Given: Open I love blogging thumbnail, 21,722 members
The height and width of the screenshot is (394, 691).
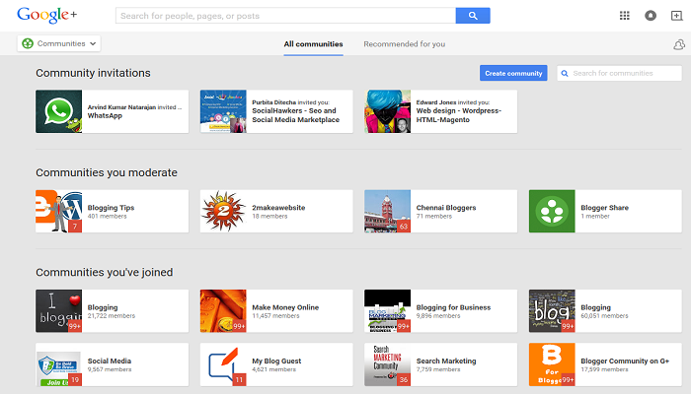Looking at the screenshot, I should pyautogui.click(x=58, y=311).
